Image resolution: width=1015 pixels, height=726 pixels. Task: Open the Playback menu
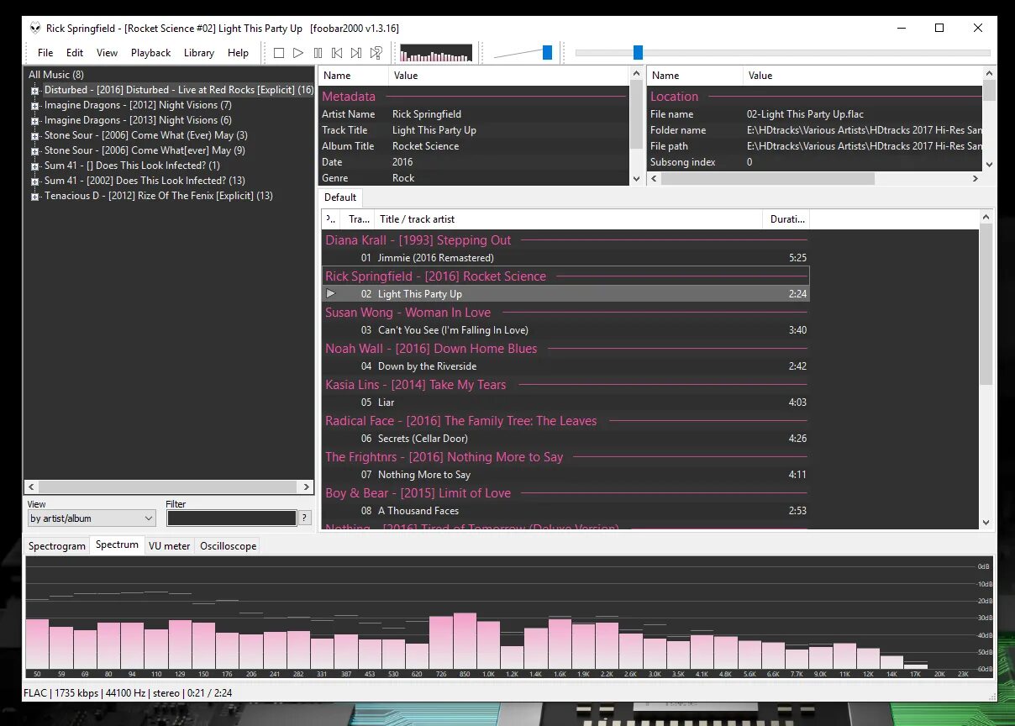click(x=150, y=52)
